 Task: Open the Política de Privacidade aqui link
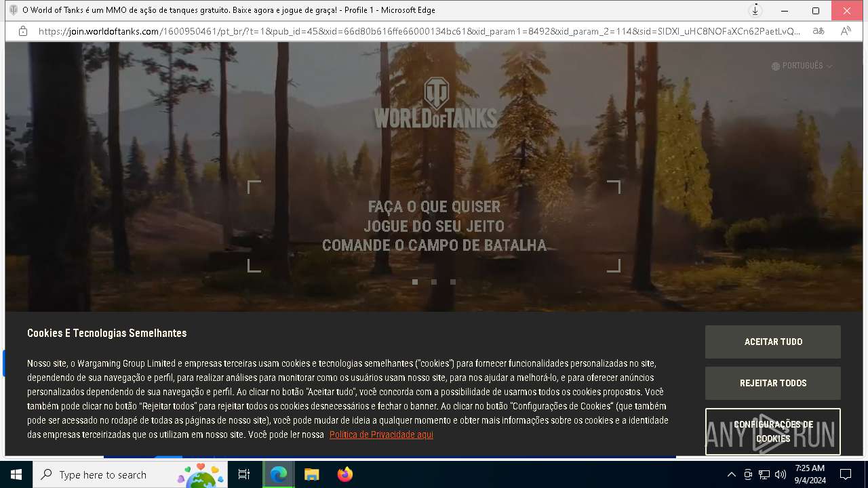381,434
